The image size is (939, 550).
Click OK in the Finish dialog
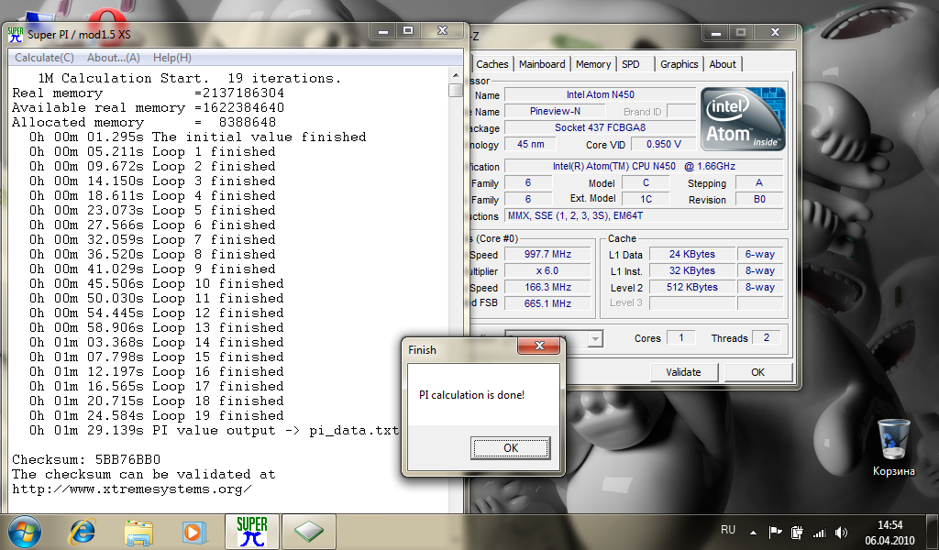[510, 447]
